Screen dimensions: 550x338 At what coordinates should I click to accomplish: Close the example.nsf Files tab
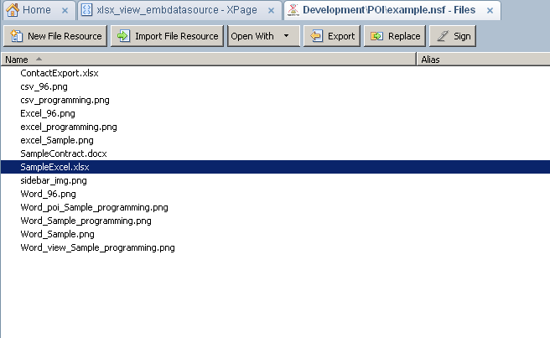pos(489,10)
